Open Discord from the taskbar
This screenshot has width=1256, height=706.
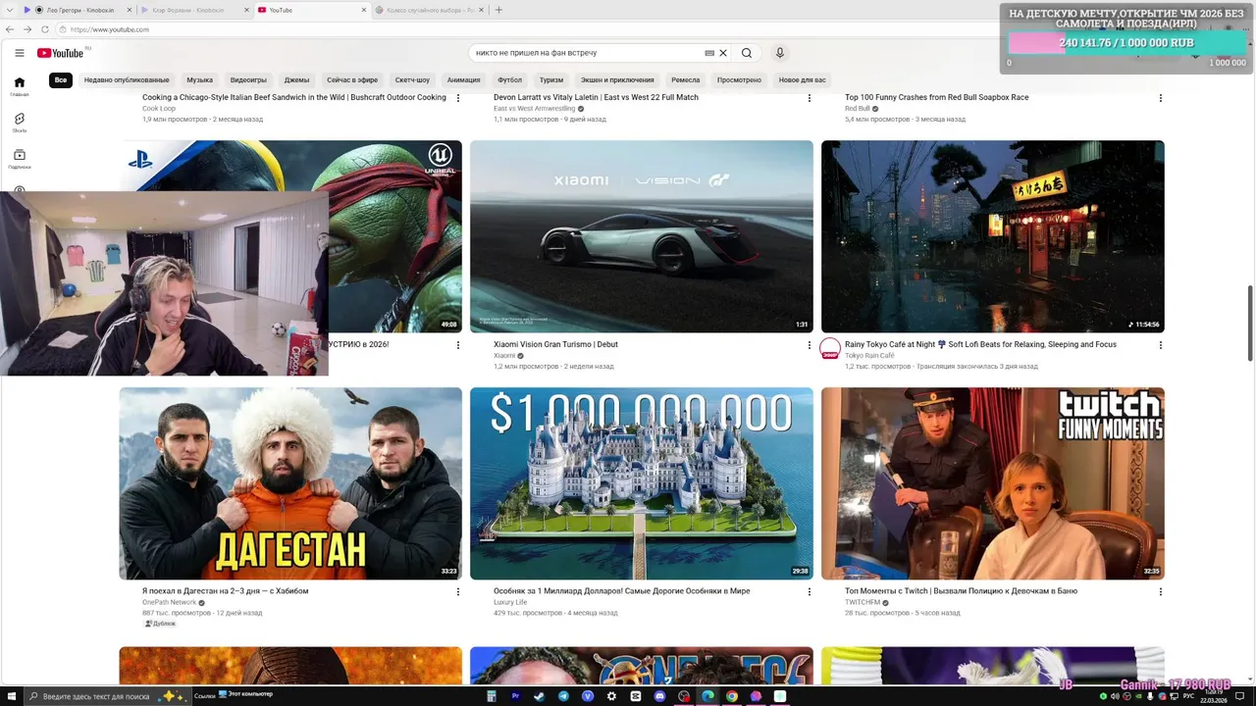659,696
